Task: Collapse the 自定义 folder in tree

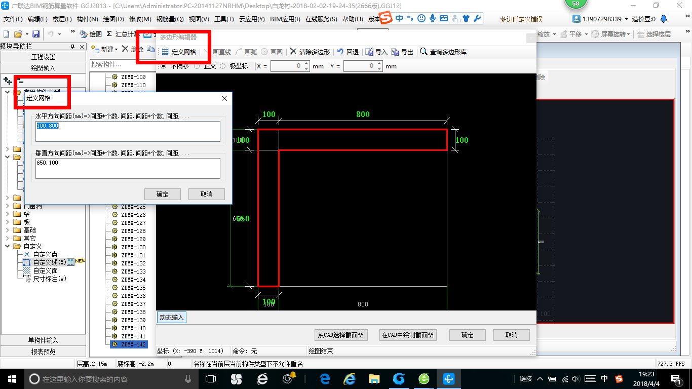Action: 7,246
